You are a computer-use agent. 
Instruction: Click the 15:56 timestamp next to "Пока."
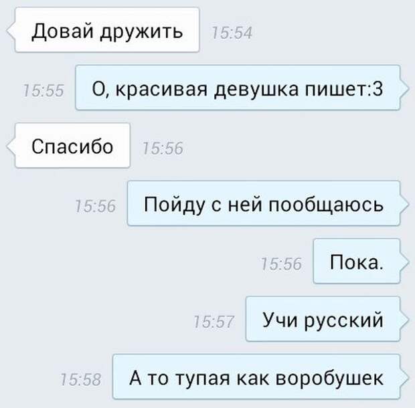pos(281,264)
